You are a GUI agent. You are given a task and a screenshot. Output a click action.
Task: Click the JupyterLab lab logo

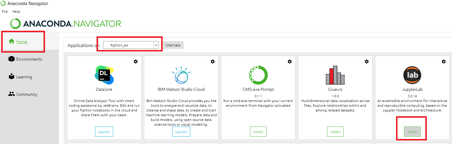pyautogui.click(x=412, y=75)
